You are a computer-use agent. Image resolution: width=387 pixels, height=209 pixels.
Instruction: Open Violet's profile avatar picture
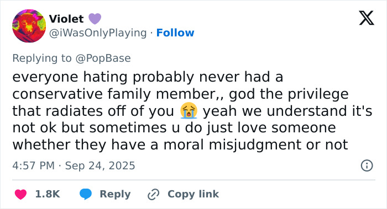[x=29, y=26]
